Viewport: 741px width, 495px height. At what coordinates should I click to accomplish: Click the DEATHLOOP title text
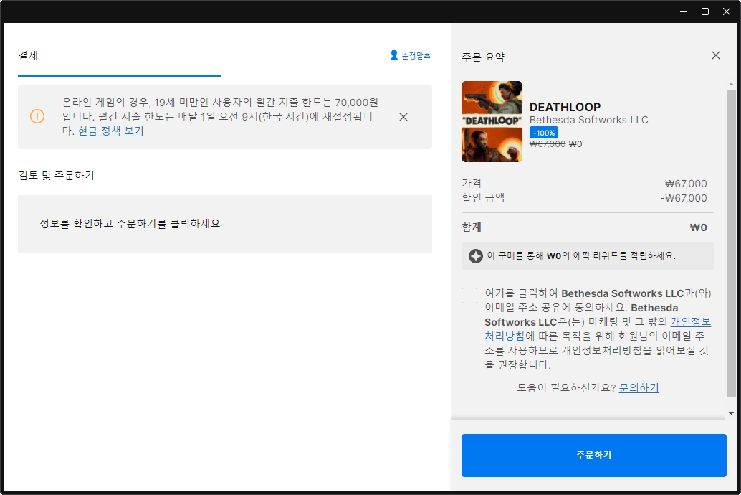(565, 108)
